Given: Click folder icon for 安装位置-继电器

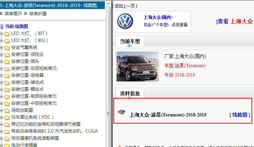Looking at the screenshot, I should (7, 75).
